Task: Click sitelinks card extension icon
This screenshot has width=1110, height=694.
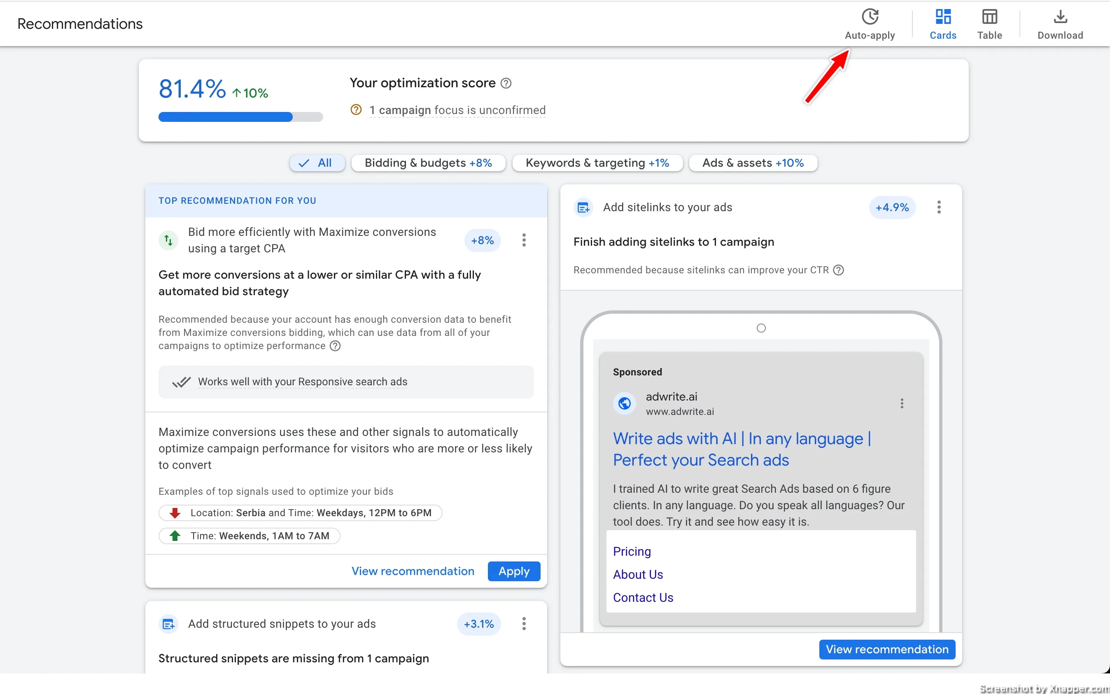Action: [583, 207]
